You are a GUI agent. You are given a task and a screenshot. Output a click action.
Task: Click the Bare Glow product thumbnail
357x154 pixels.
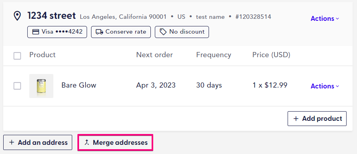(41, 86)
